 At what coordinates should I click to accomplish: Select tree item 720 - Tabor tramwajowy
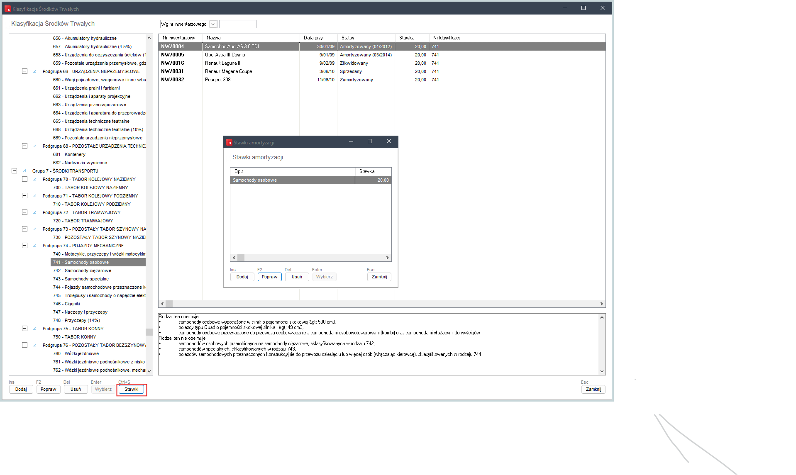pyautogui.click(x=83, y=221)
